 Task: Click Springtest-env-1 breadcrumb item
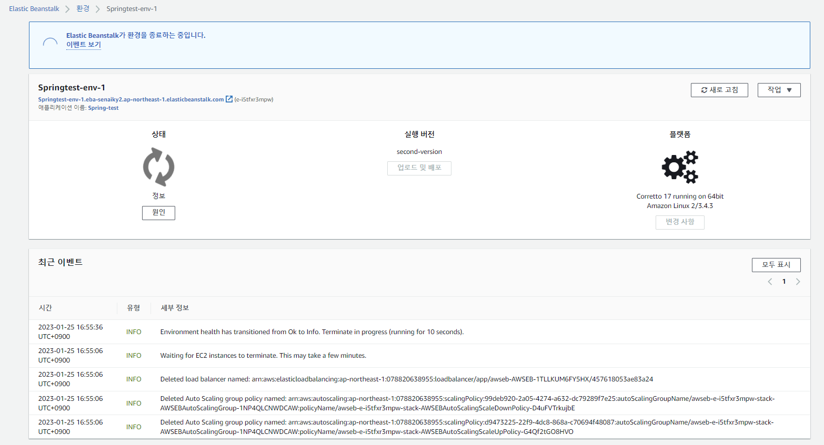click(132, 9)
